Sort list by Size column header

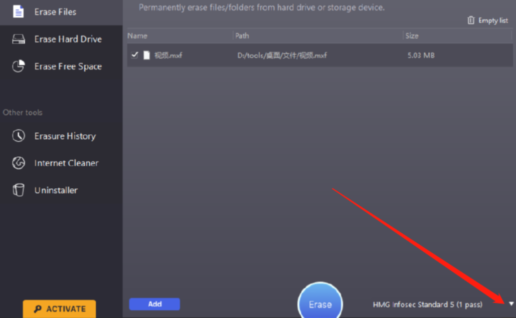[412, 36]
